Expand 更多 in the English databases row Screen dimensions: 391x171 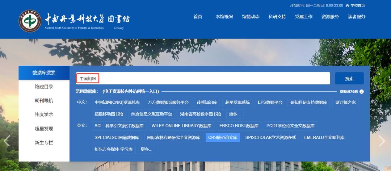pos(146,149)
